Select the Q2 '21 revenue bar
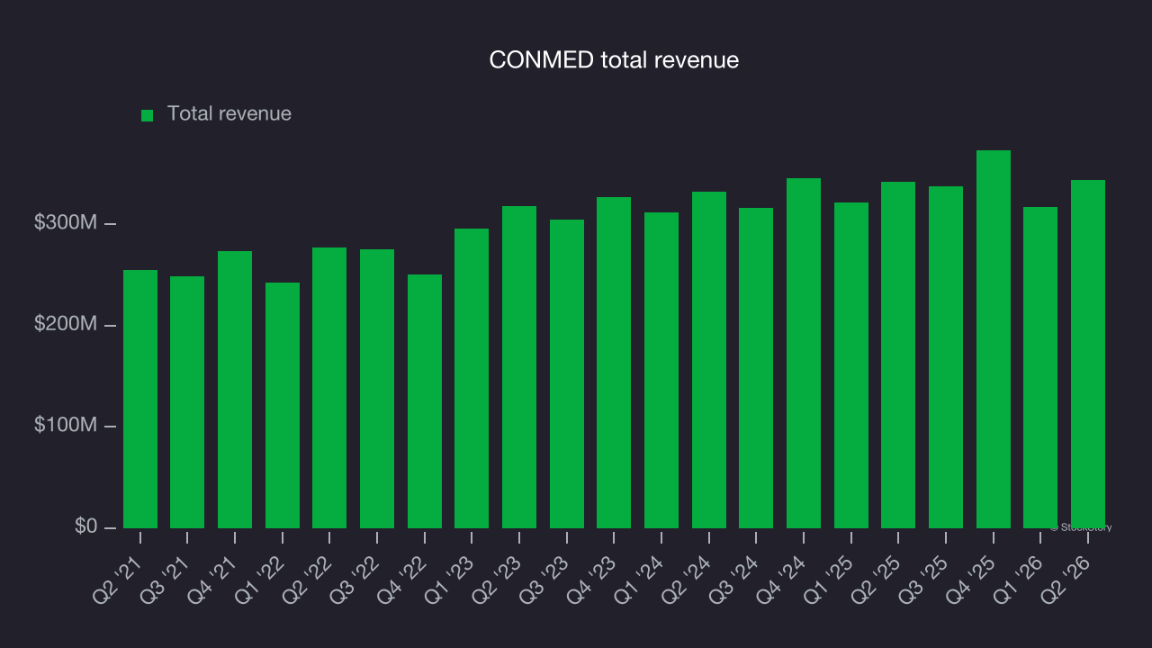This screenshot has width=1152, height=648. 140,399
